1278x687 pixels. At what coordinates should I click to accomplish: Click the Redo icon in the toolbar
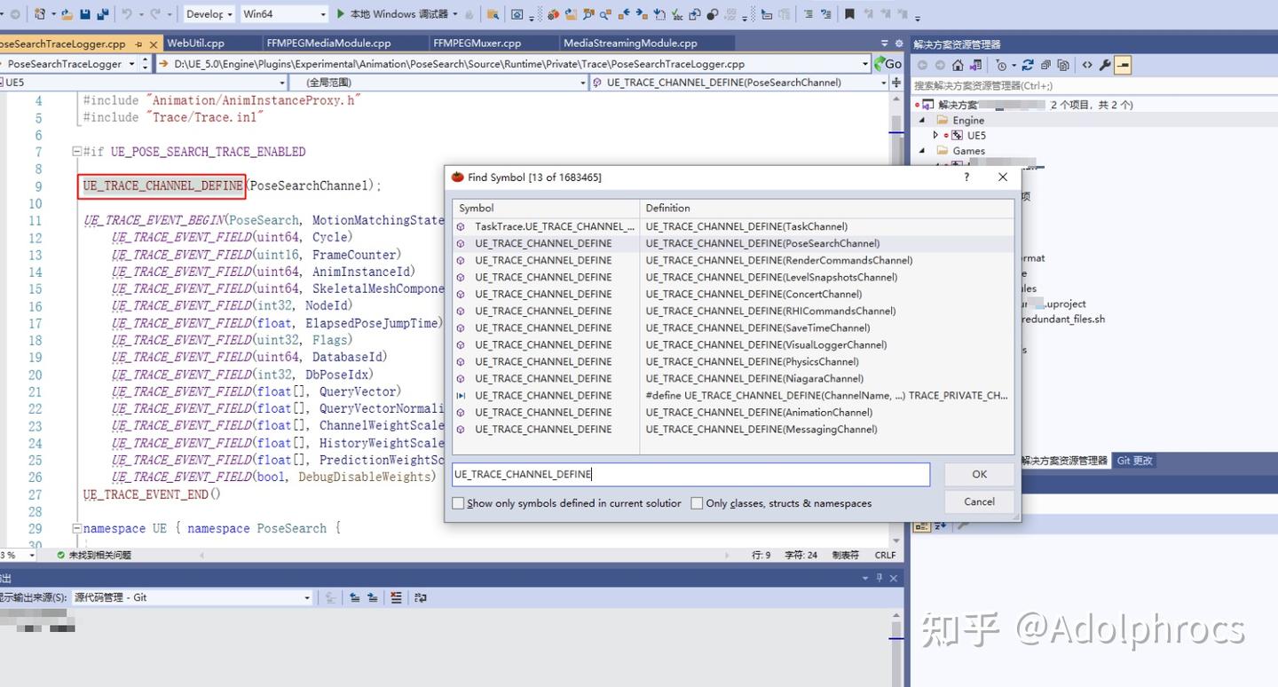155,13
